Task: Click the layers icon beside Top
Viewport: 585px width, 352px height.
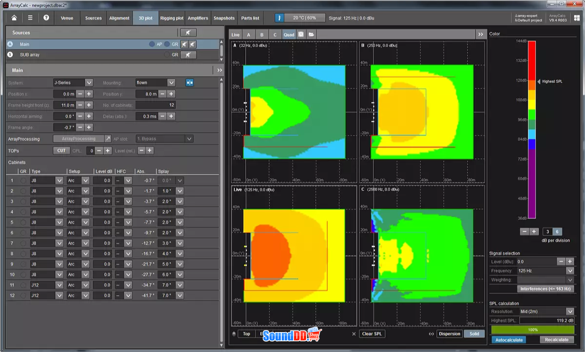Action: tap(234, 334)
